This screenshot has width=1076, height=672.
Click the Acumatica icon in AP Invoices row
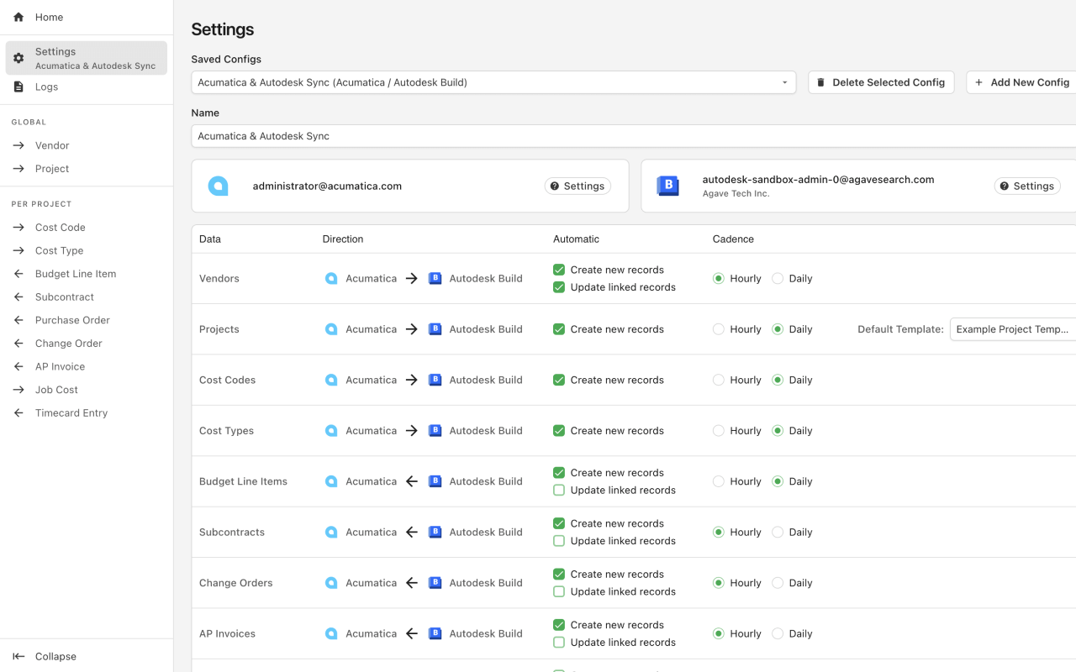click(331, 633)
